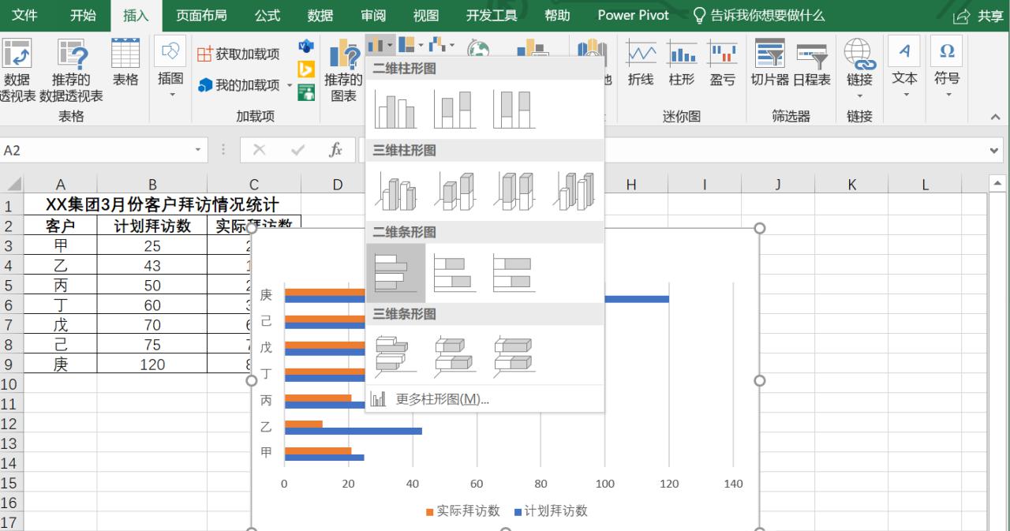Open the File (文件) tab
1010x531 pixels.
[x=24, y=16]
